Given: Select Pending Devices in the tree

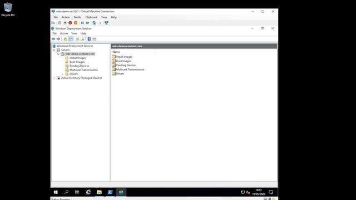Looking at the screenshot, I should [79, 66].
